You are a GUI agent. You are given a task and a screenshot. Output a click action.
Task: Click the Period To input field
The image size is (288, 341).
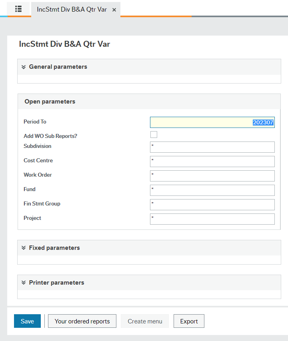(212, 122)
